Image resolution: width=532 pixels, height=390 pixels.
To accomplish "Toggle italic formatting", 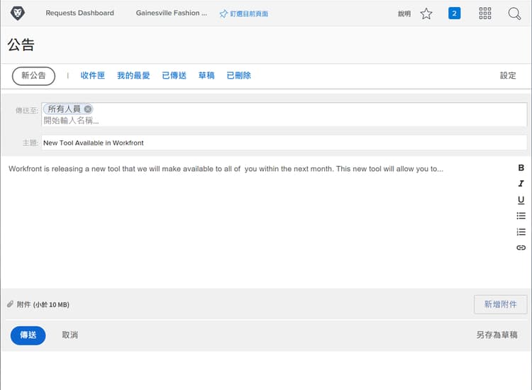I will point(521,184).
